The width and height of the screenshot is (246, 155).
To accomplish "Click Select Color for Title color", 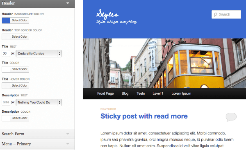I will click(x=19, y=69).
